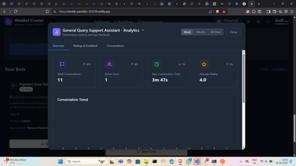Toggle the browser sidebar panel

[x=268, y=12]
